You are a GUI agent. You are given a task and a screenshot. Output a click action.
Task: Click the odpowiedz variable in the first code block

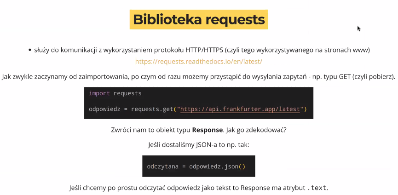pos(104,109)
